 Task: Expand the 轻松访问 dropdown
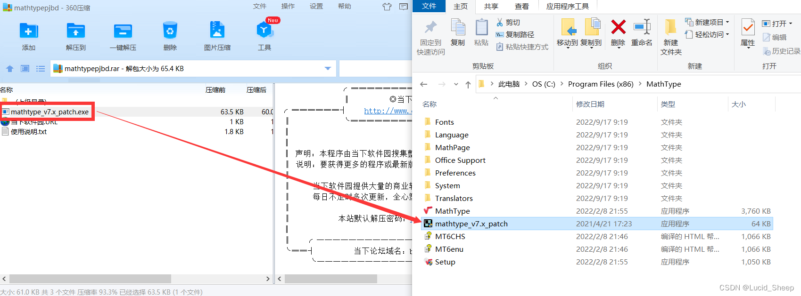point(727,34)
